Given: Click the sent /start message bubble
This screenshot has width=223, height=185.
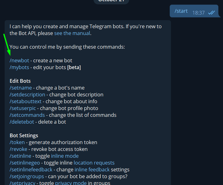Looking at the screenshot, I should pyautogui.click(x=194, y=11).
